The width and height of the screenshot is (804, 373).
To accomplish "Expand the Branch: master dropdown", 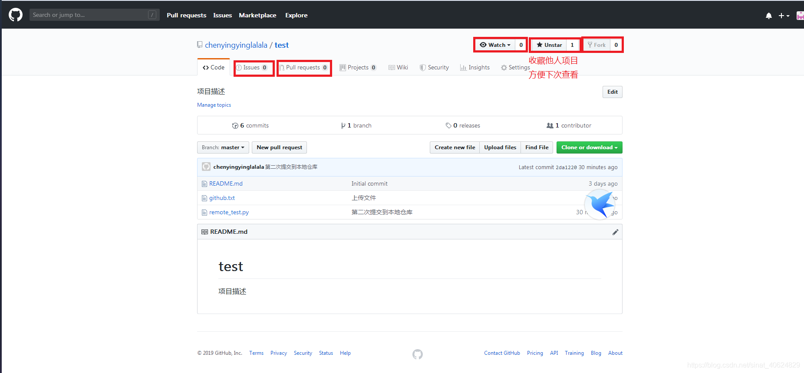I will 223,147.
